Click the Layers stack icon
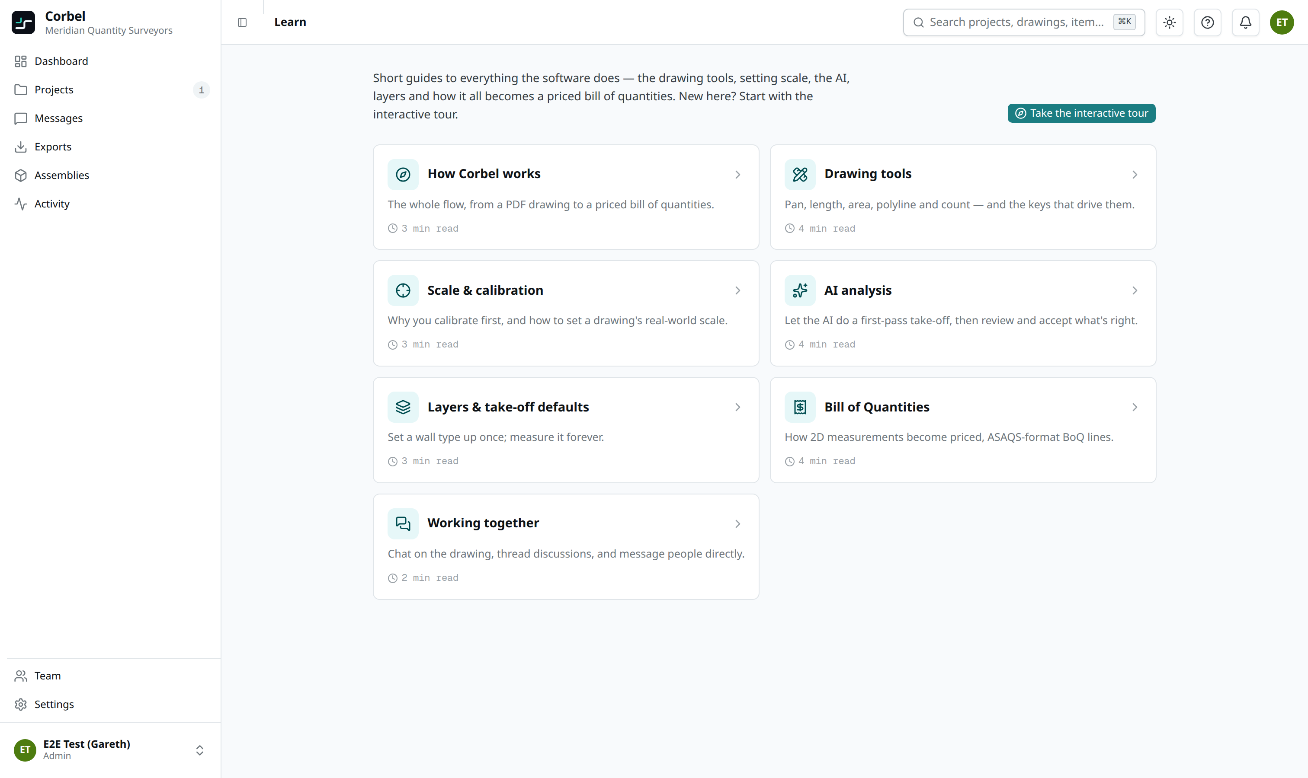This screenshot has height=778, width=1308. click(403, 407)
